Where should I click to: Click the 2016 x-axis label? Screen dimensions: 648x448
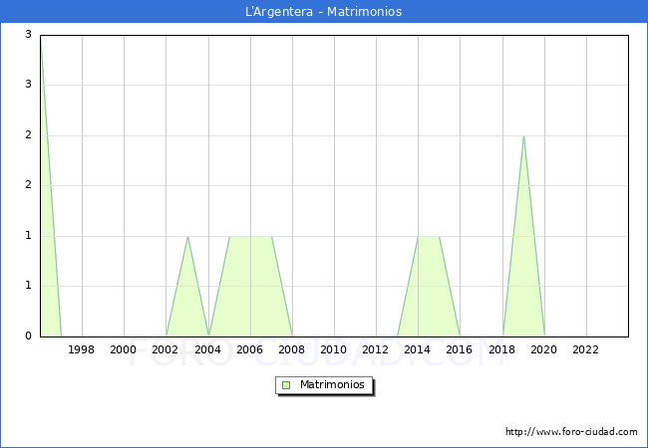tap(460, 349)
